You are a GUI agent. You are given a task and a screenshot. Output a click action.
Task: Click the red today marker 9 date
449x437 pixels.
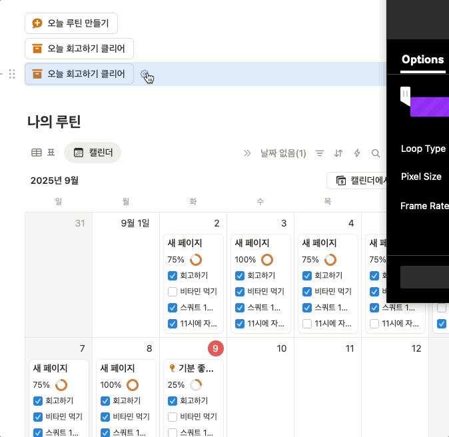tap(216, 348)
